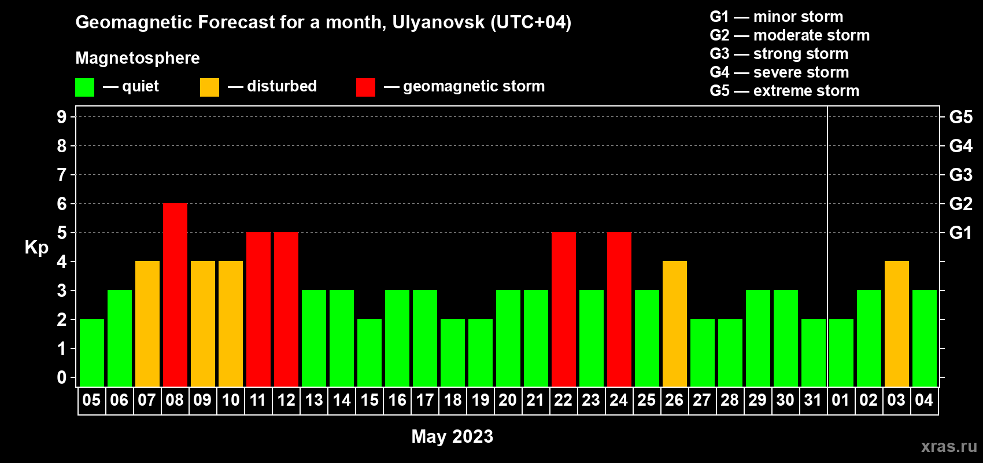This screenshot has width=983, height=463.
Task: Click the red bar for May 24
Action: [x=619, y=310]
